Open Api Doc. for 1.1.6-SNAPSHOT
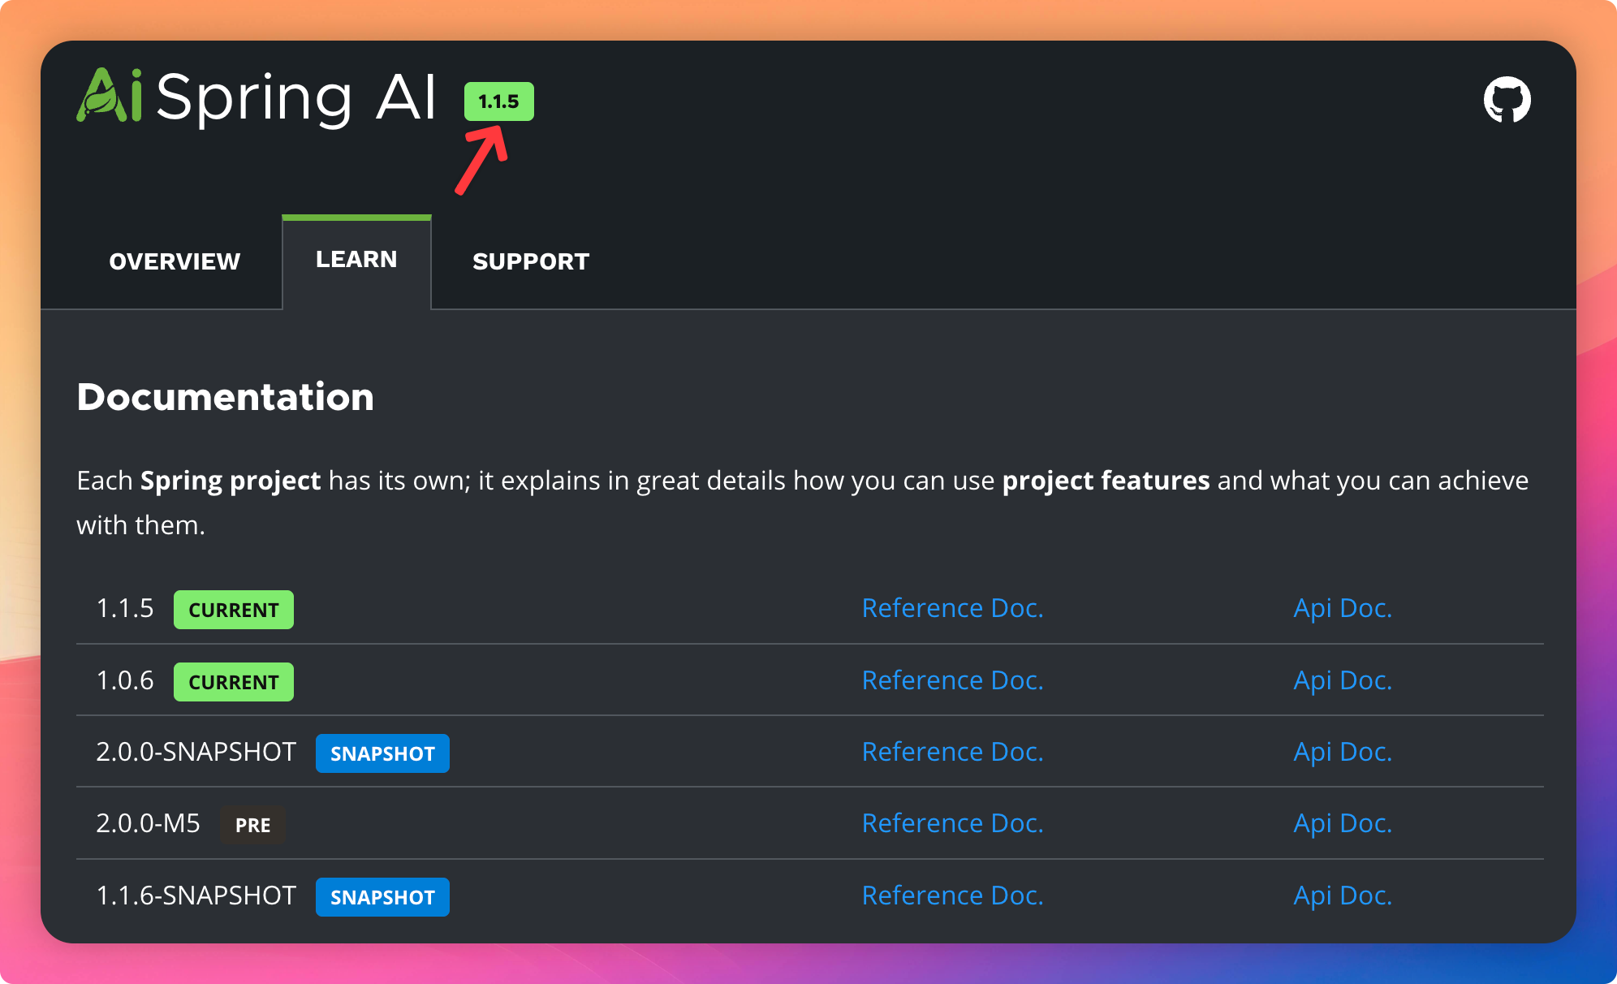The width and height of the screenshot is (1617, 984). [1343, 896]
